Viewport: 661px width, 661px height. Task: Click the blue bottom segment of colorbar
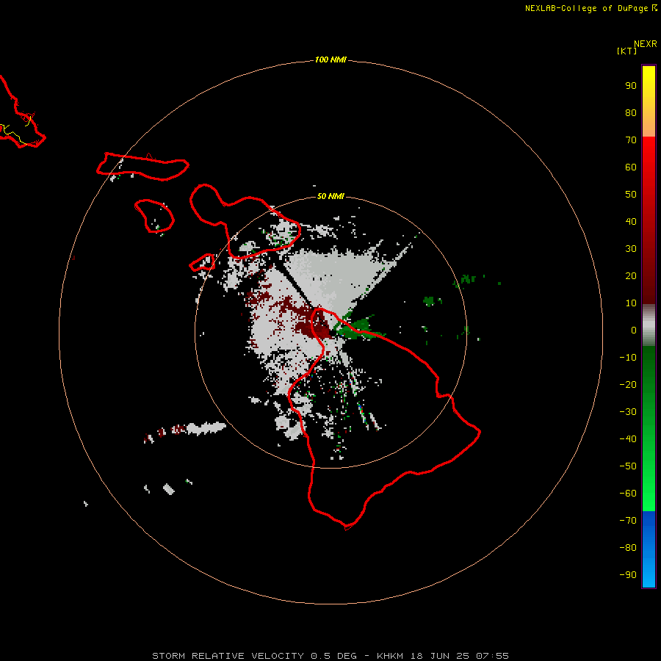[x=649, y=549]
